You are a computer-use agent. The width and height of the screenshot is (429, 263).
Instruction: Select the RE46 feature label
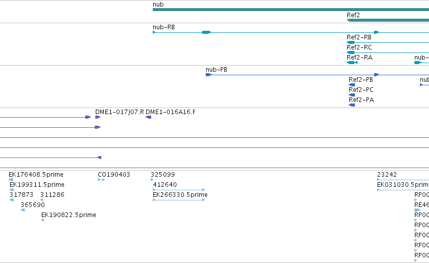click(421, 205)
